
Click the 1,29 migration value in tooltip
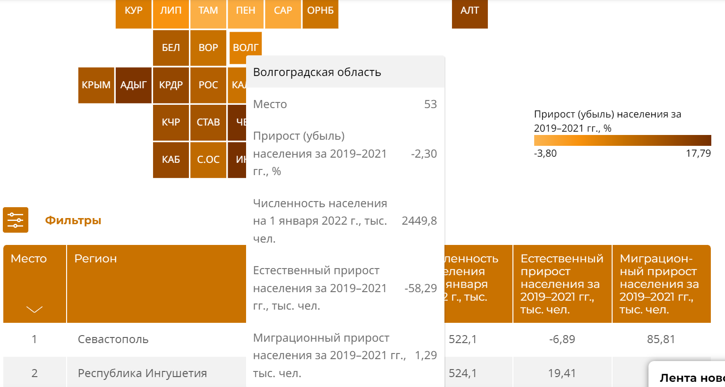[x=426, y=355]
